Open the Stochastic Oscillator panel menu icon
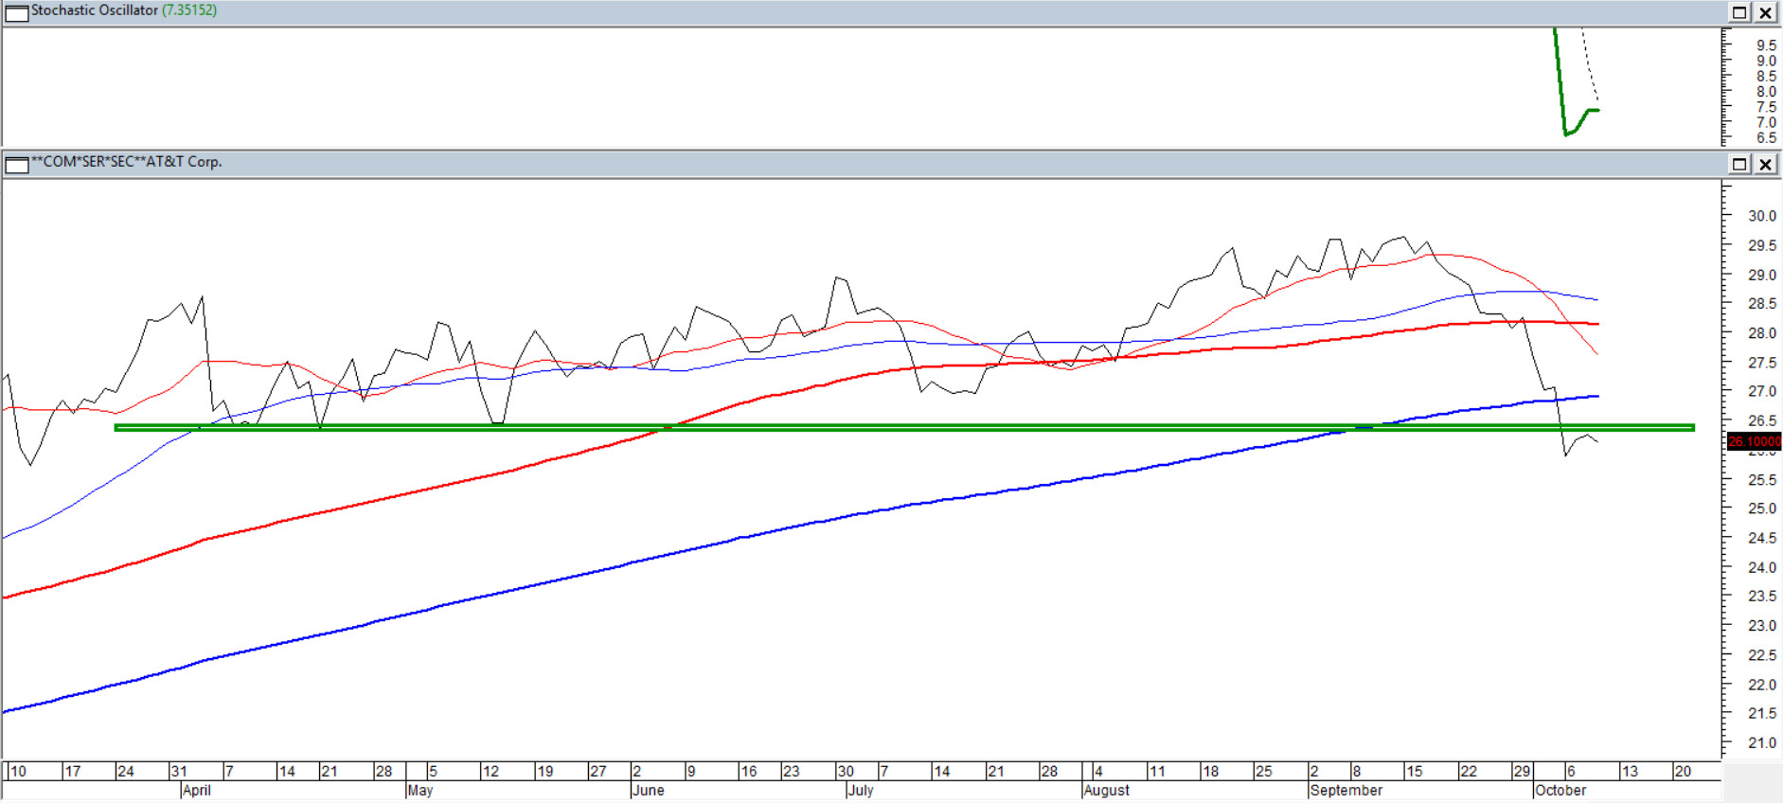 pyautogui.click(x=16, y=12)
